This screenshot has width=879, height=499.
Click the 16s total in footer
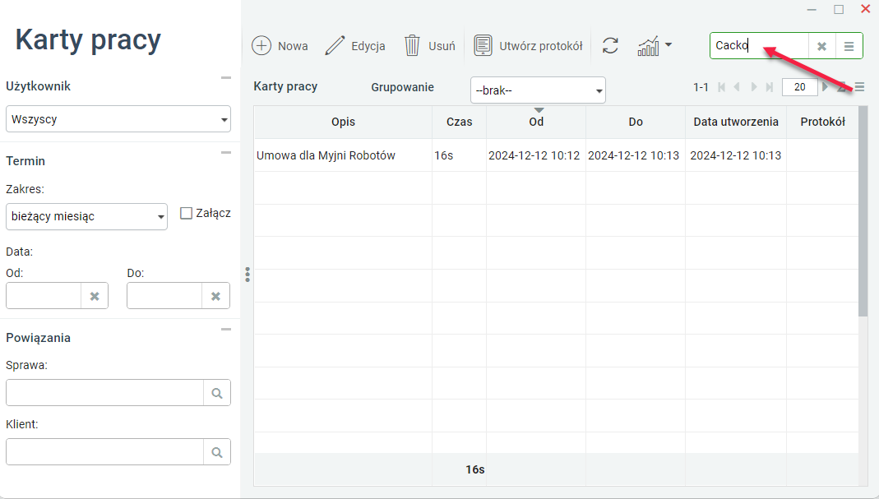[474, 469]
